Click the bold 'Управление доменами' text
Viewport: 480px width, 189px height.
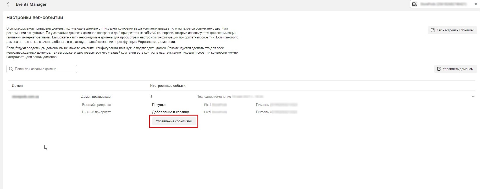coord(156,42)
